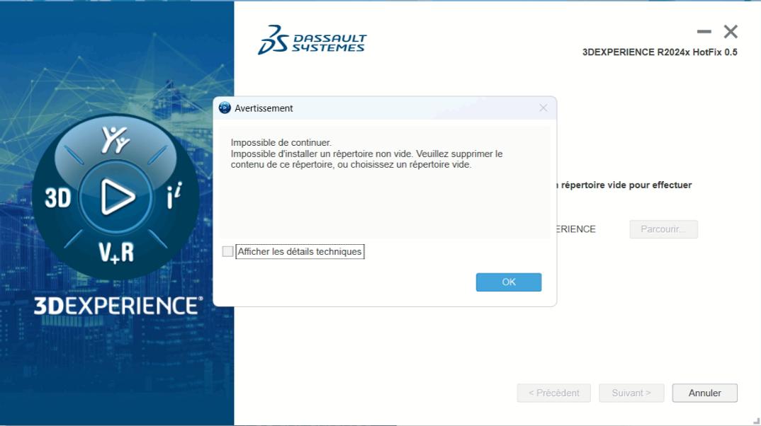Click the 3D quadrant of the compass
Image resolution: width=761 pixels, height=426 pixels.
coord(58,198)
